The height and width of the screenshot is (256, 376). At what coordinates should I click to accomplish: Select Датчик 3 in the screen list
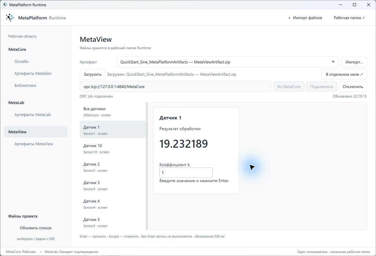[x=113, y=185]
